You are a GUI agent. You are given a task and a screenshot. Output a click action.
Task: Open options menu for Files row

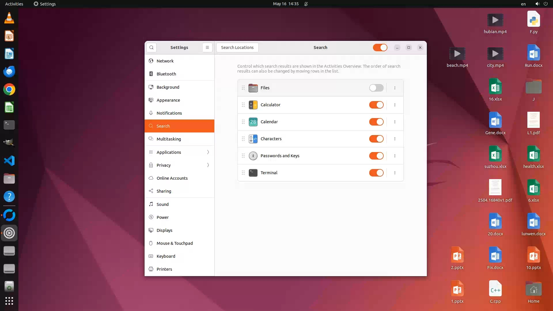395,88
